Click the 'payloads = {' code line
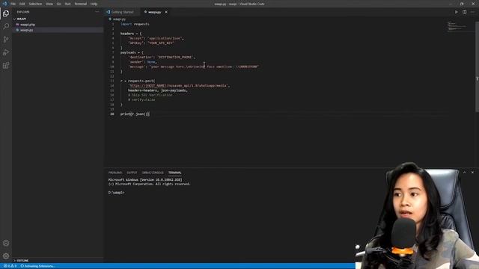This screenshot has height=269, width=479. pyautogui.click(x=132, y=52)
